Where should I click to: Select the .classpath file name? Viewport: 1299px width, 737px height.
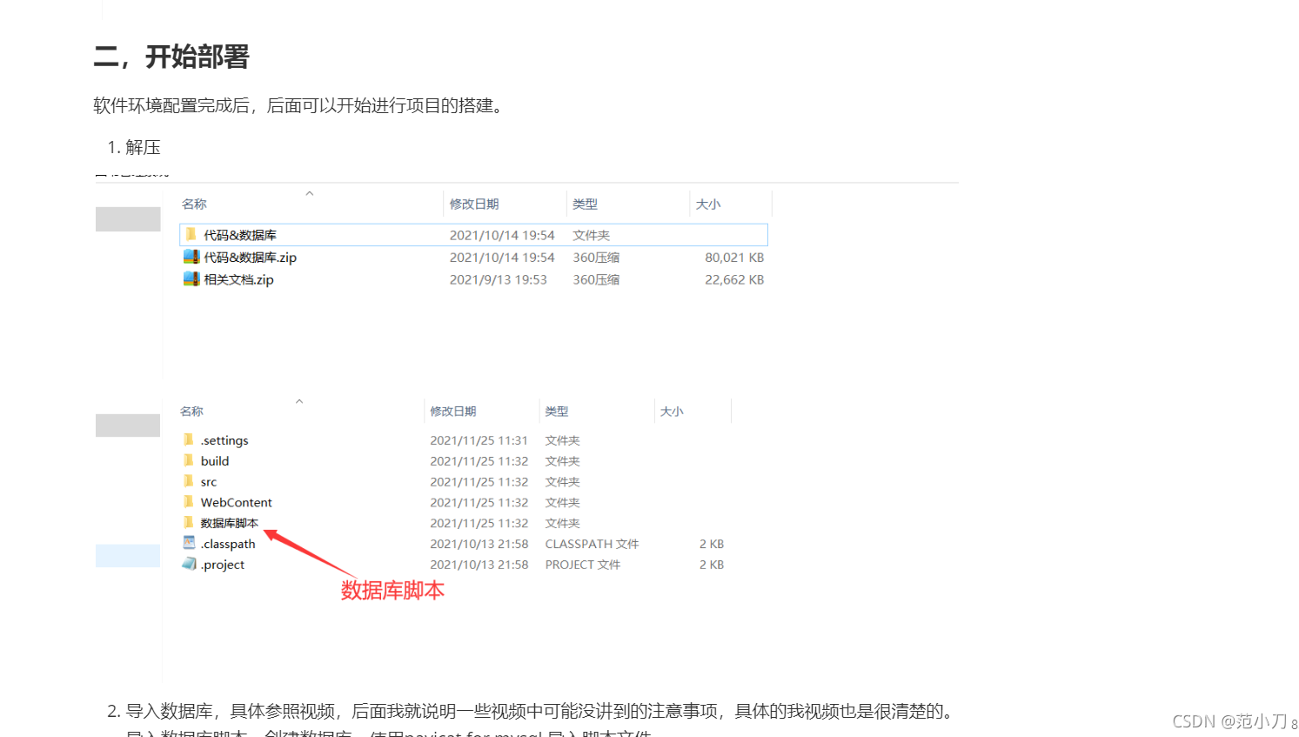tap(228, 544)
